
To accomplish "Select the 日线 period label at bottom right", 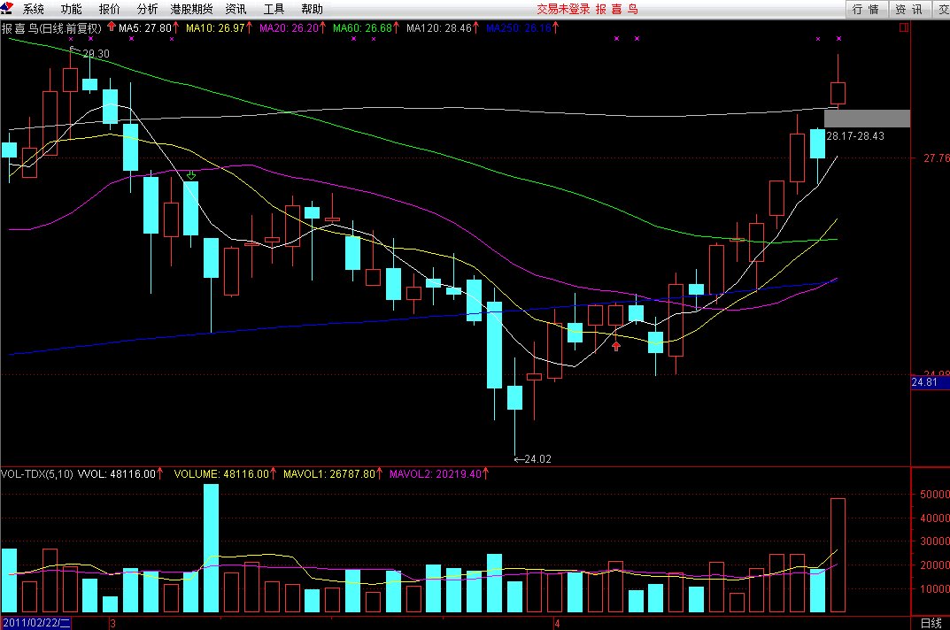I will pyautogui.click(x=931, y=623).
